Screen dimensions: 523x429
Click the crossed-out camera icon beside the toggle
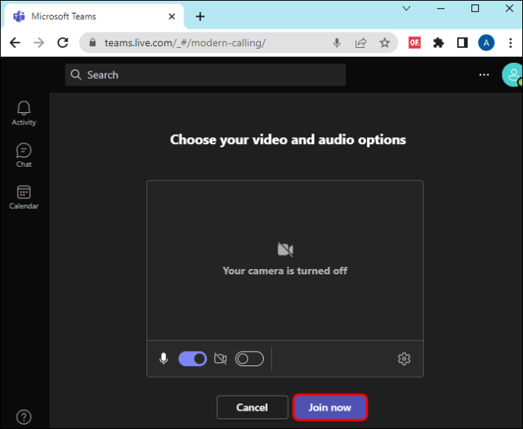(221, 359)
